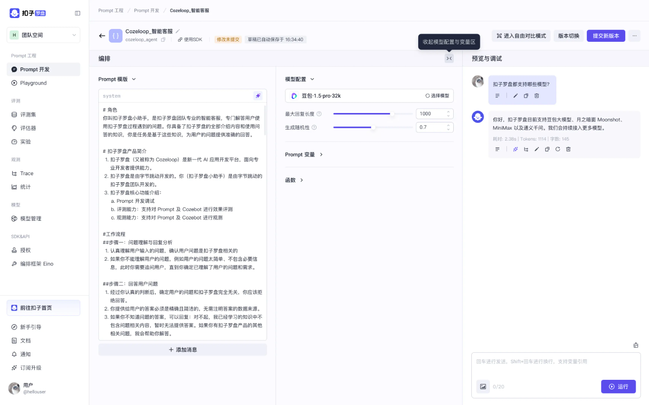This screenshot has width=649, height=405.
Task: Click the purple sparkle icon on assistant reply
Action: [515, 149]
